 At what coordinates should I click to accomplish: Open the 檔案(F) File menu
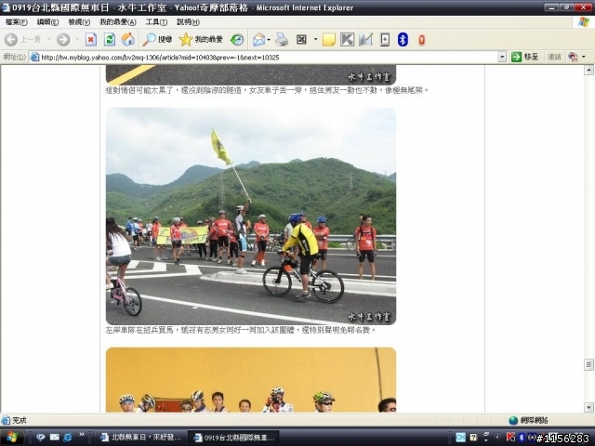(x=17, y=22)
